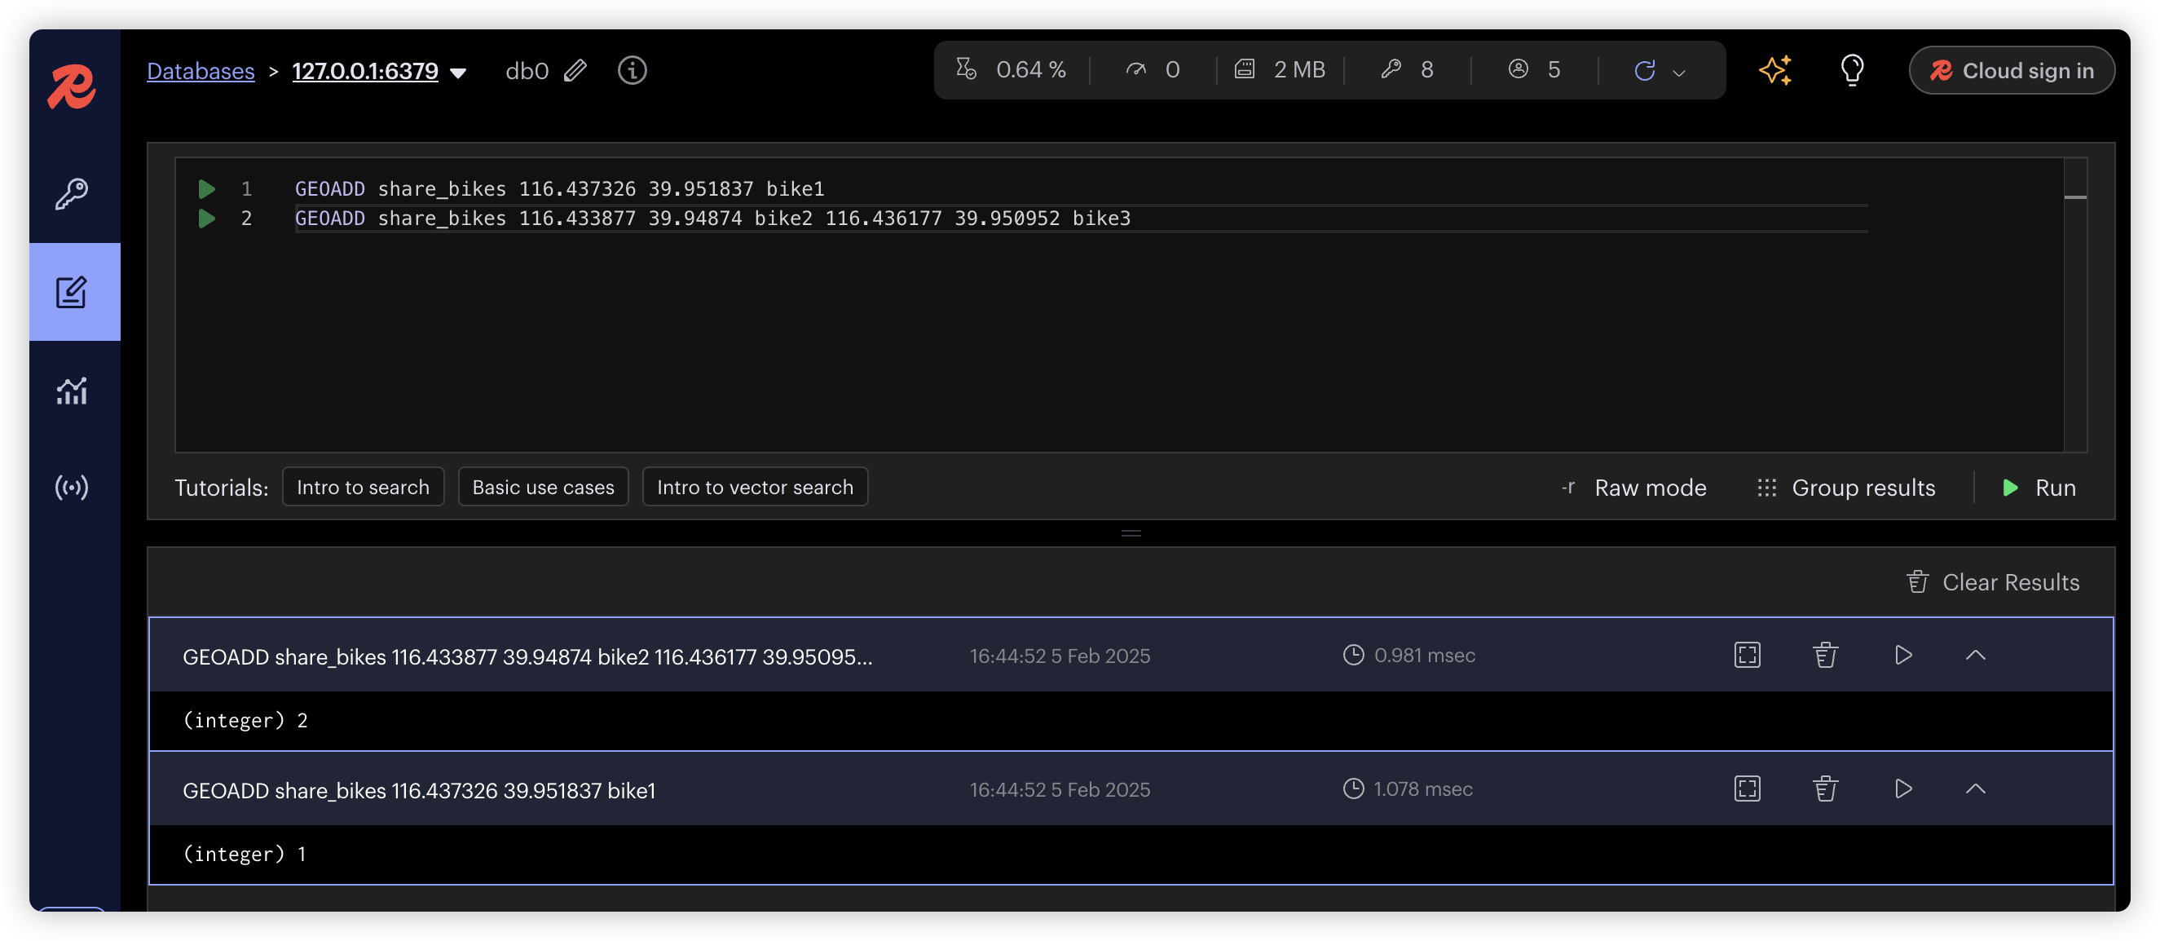
Task: Open the Analysis tools chart icon
Action: 72,390
